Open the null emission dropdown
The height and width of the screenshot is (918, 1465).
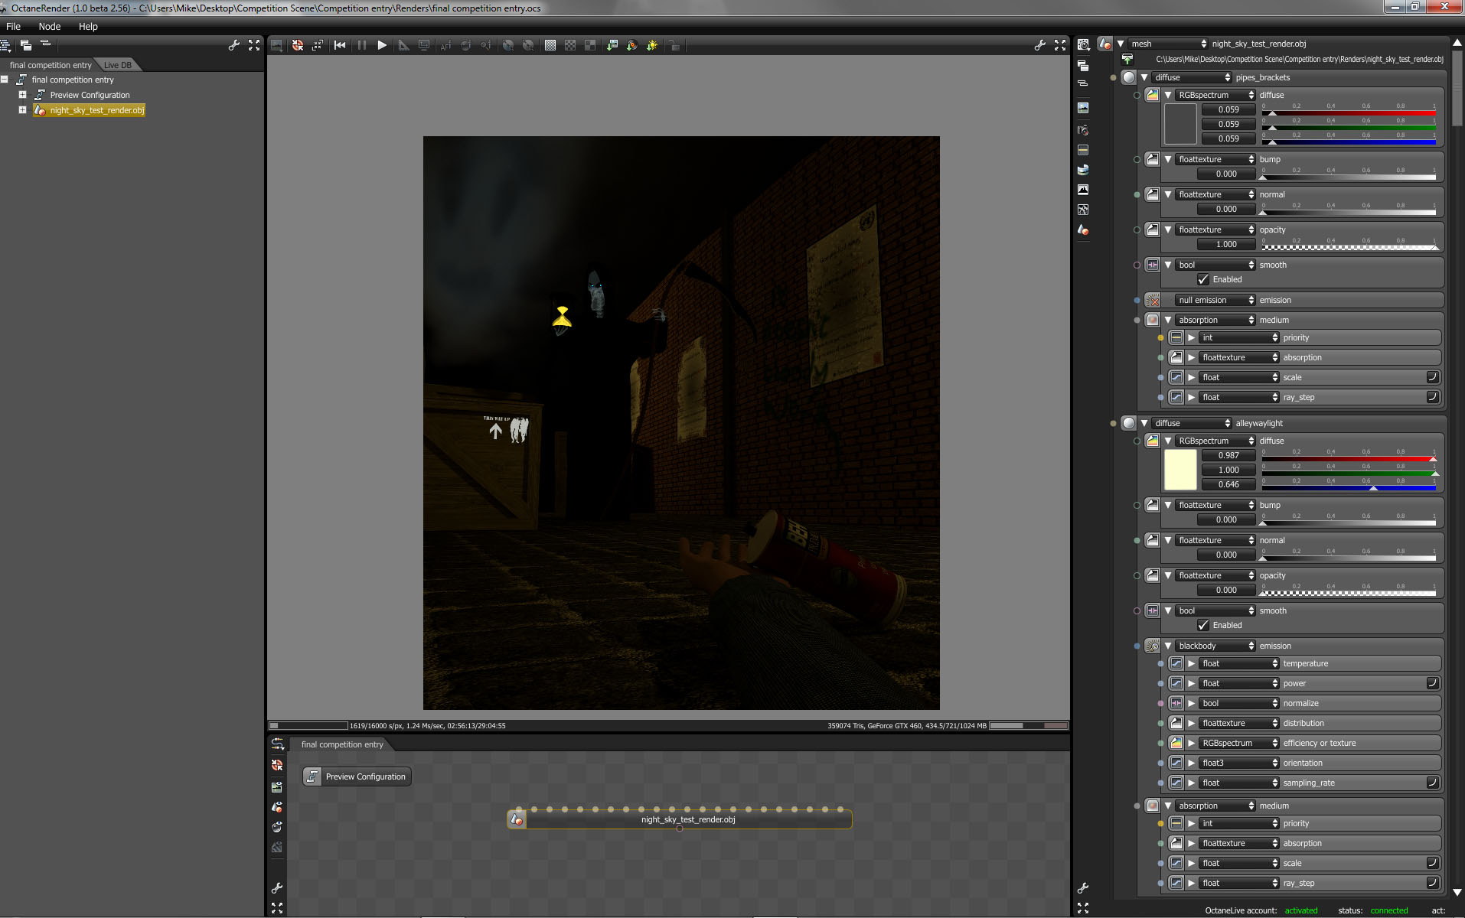(1215, 301)
